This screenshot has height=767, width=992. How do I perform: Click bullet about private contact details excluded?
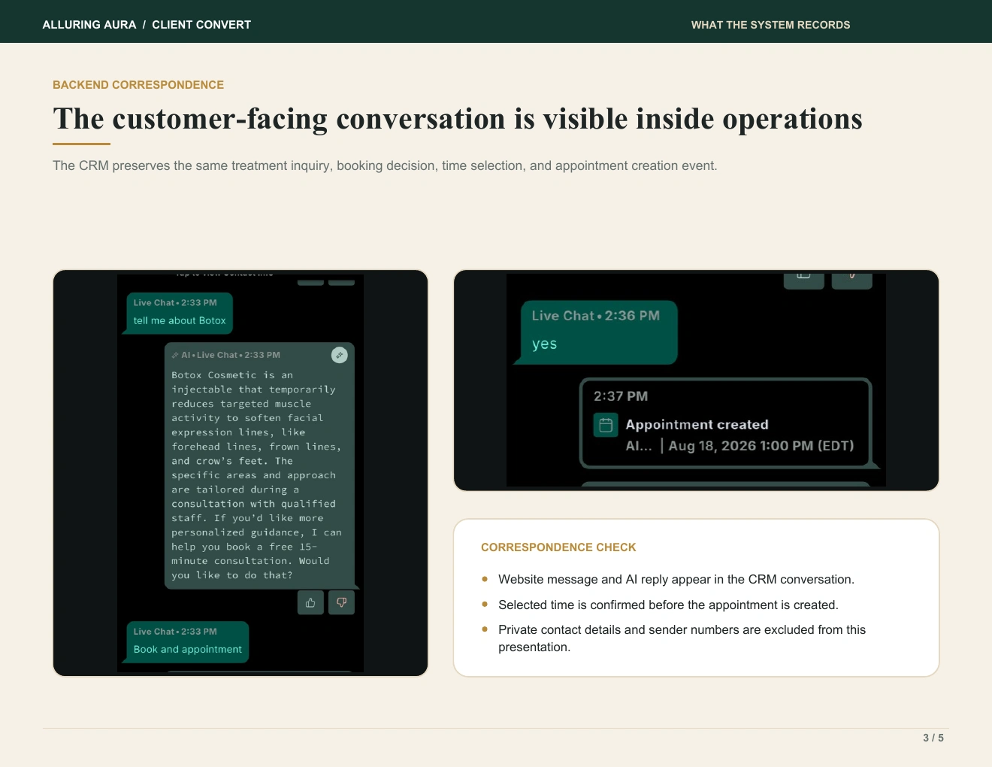pyautogui.click(x=682, y=638)
